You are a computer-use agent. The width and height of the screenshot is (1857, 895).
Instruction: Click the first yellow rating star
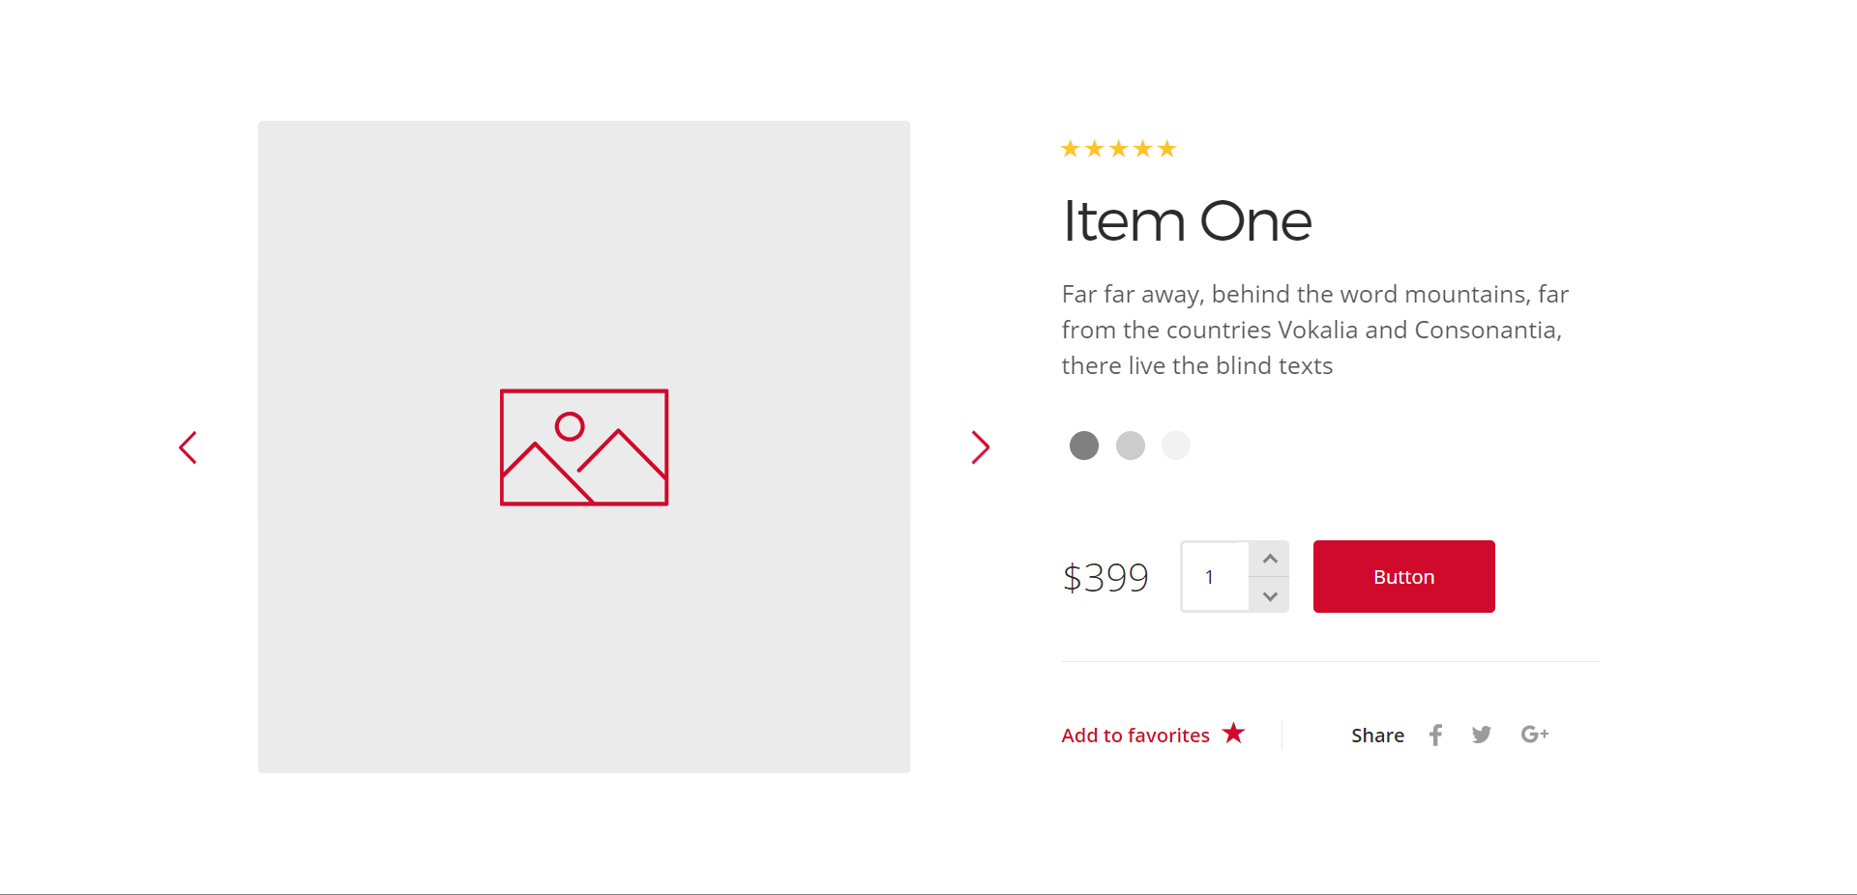(x=1070, y=149)
